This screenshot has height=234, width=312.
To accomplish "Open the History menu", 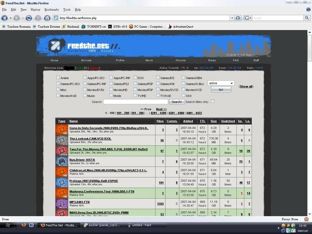I will [35, 9].
